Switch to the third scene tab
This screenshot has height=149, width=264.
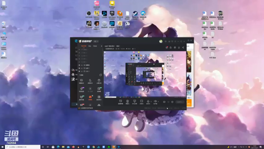pos(95,46)
